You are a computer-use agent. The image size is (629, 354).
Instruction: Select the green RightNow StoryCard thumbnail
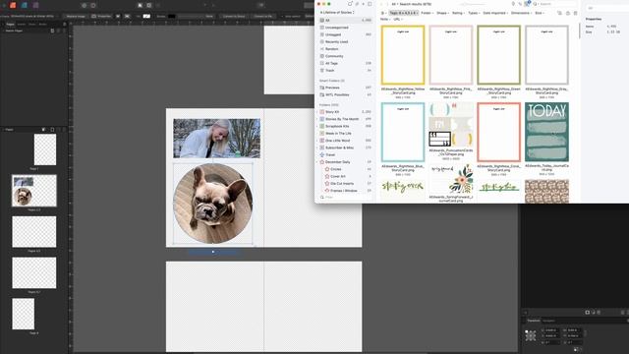(499, 55)
